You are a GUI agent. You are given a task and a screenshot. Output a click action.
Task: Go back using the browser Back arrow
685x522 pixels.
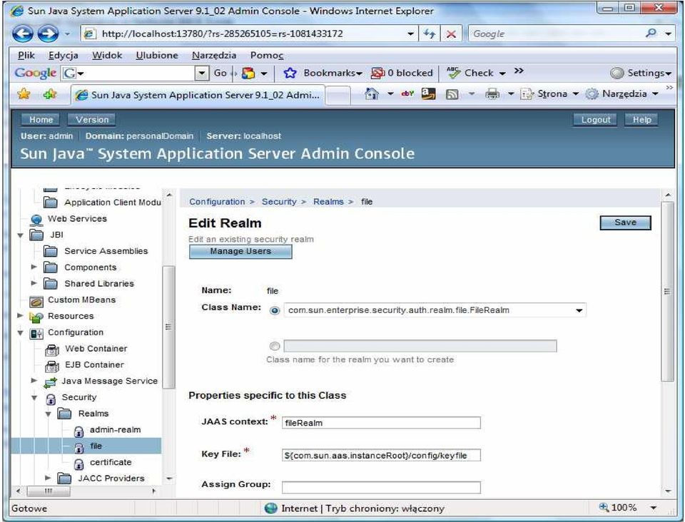coord(22,34)
